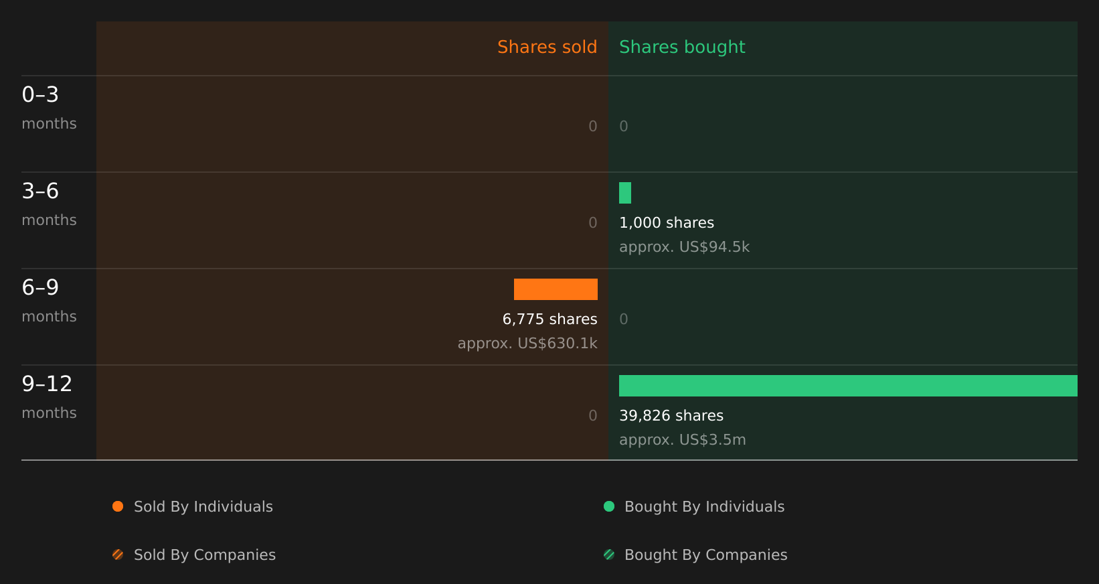The image size is (1099, 584).
Task: Click the zero bought value in 0–3 months row
Action: (624, 127)
